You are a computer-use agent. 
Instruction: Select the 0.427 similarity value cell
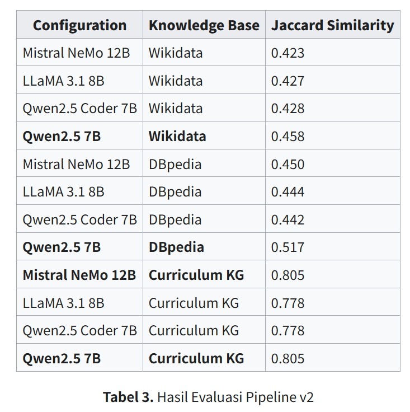click(x=288, y=81)
